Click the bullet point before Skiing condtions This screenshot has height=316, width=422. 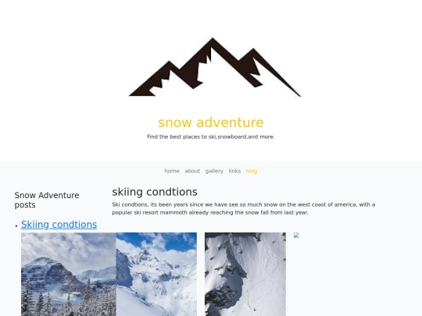[x=16, y=225]
